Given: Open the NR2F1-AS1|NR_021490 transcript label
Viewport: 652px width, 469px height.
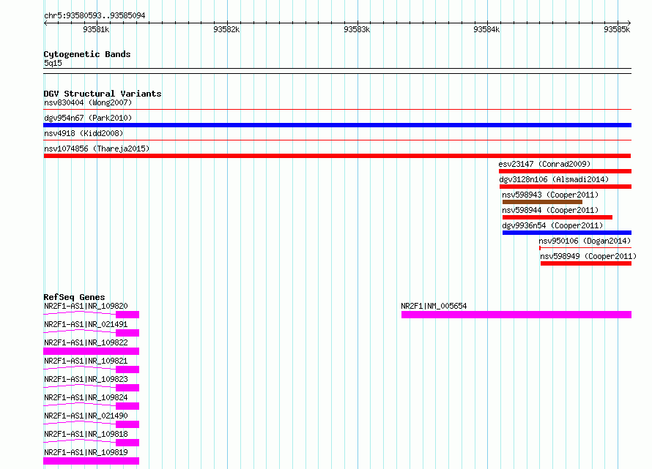Looking at the screenshot, I should [86, 416].
